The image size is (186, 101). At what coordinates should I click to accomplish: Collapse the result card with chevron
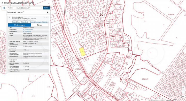tap(48, 17)
